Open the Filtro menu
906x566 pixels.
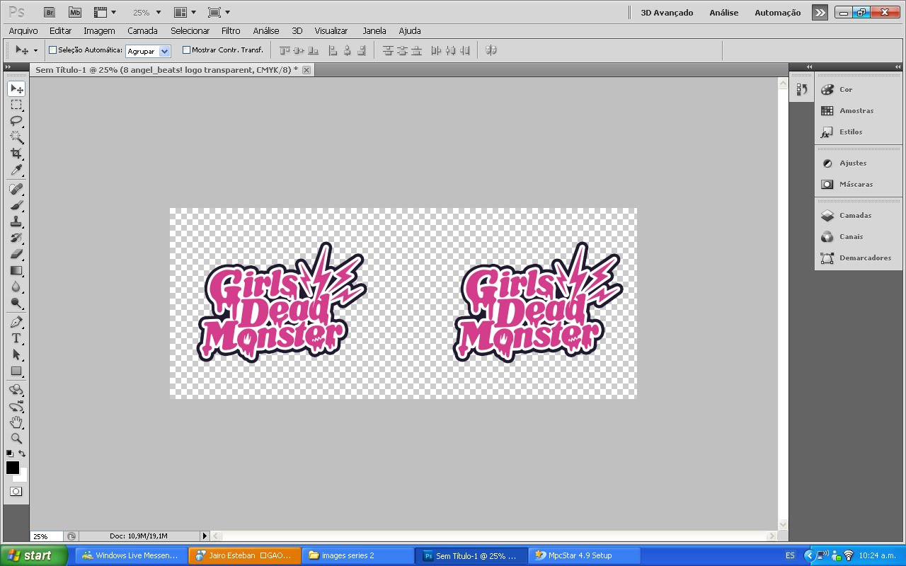[x=231, y=30]
